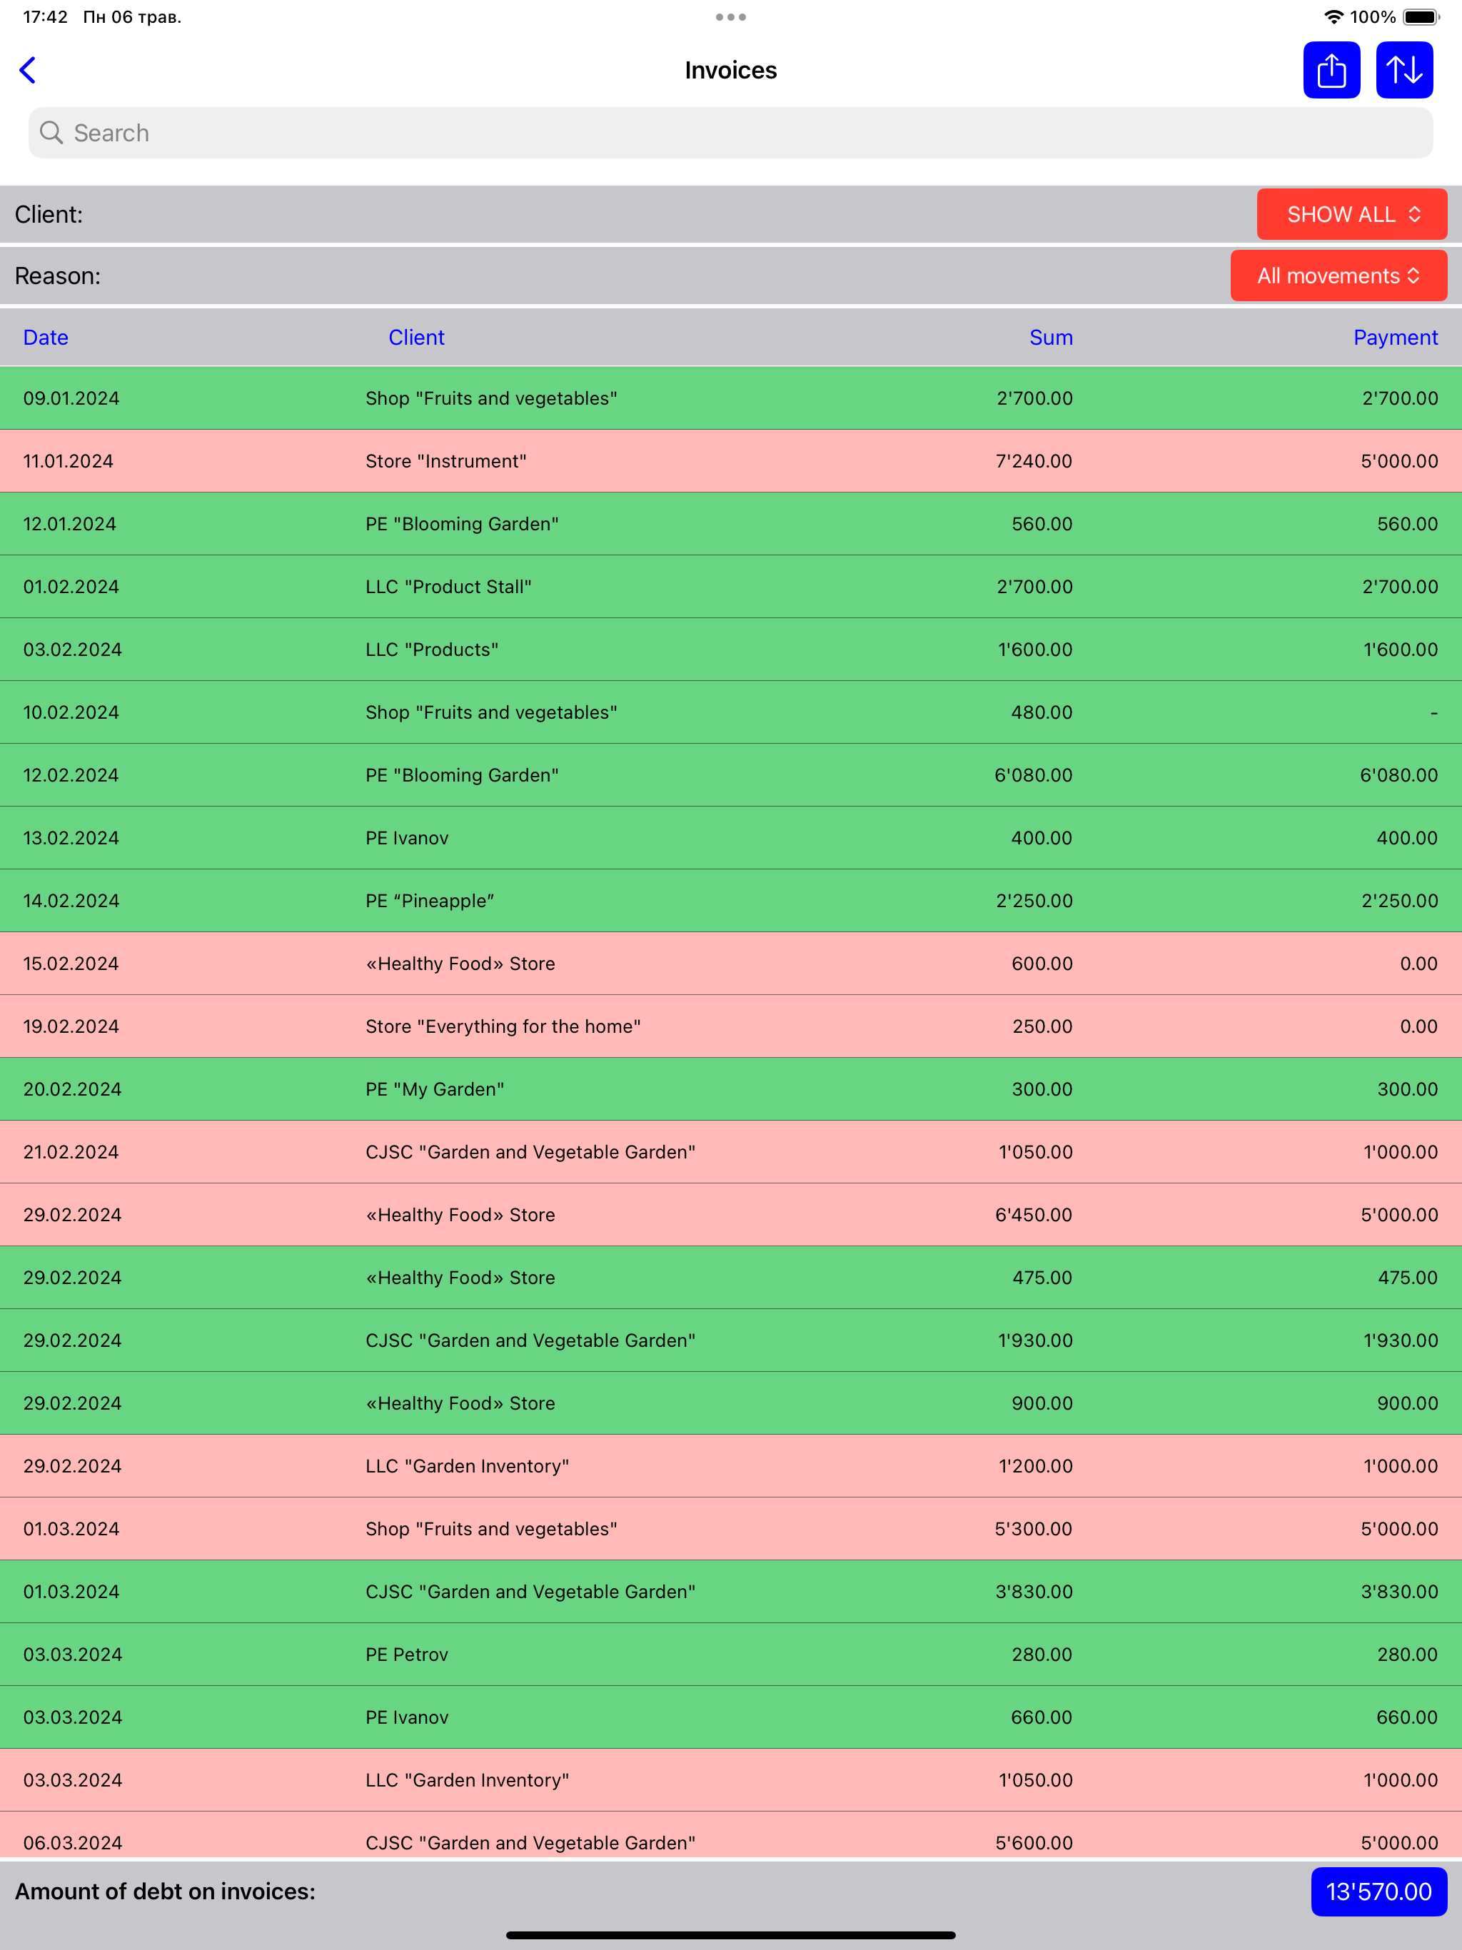Open the 12.01.2024 Blooming Garden invoice
Screen dimensions: 1462x1950
point(731,524)
